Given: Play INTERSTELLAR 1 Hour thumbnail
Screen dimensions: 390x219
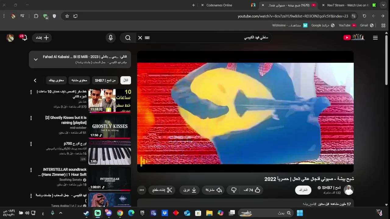Looking at the screenshot, I should point(110,179).
